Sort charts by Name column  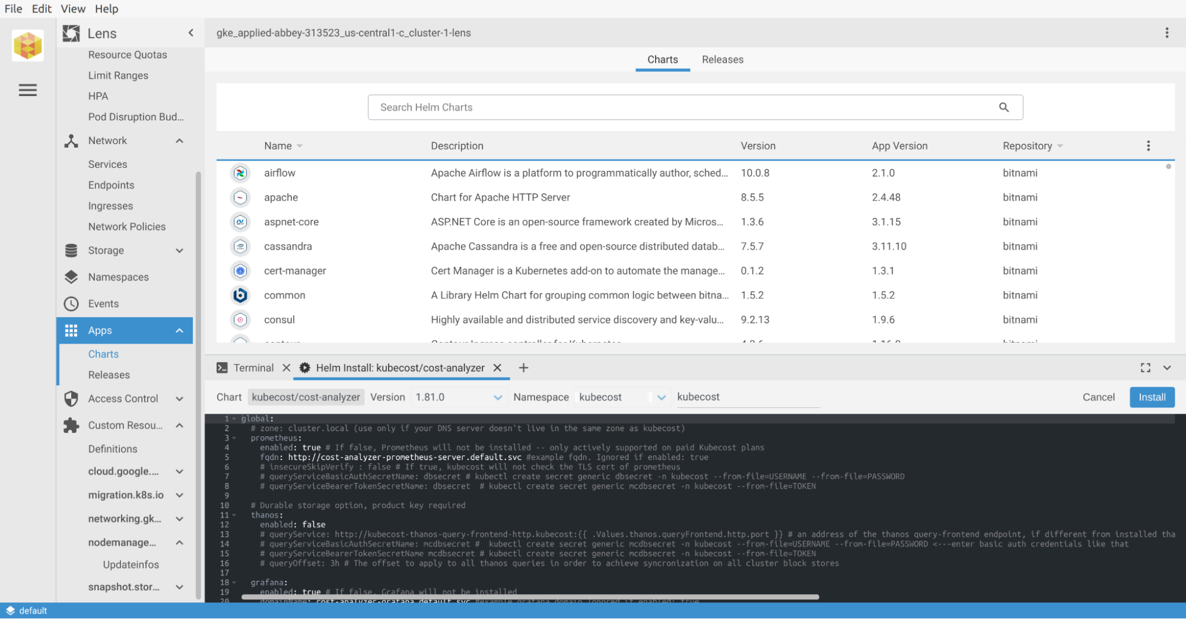click(283, 146)
